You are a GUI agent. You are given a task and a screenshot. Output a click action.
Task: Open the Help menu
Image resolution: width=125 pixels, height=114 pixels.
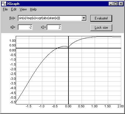(x=33, y=9)
